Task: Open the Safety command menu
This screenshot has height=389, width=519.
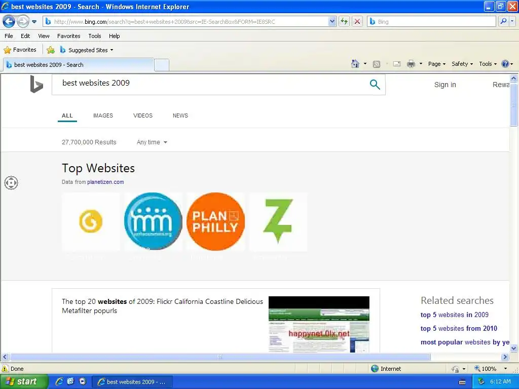Action: pos(462,64)
